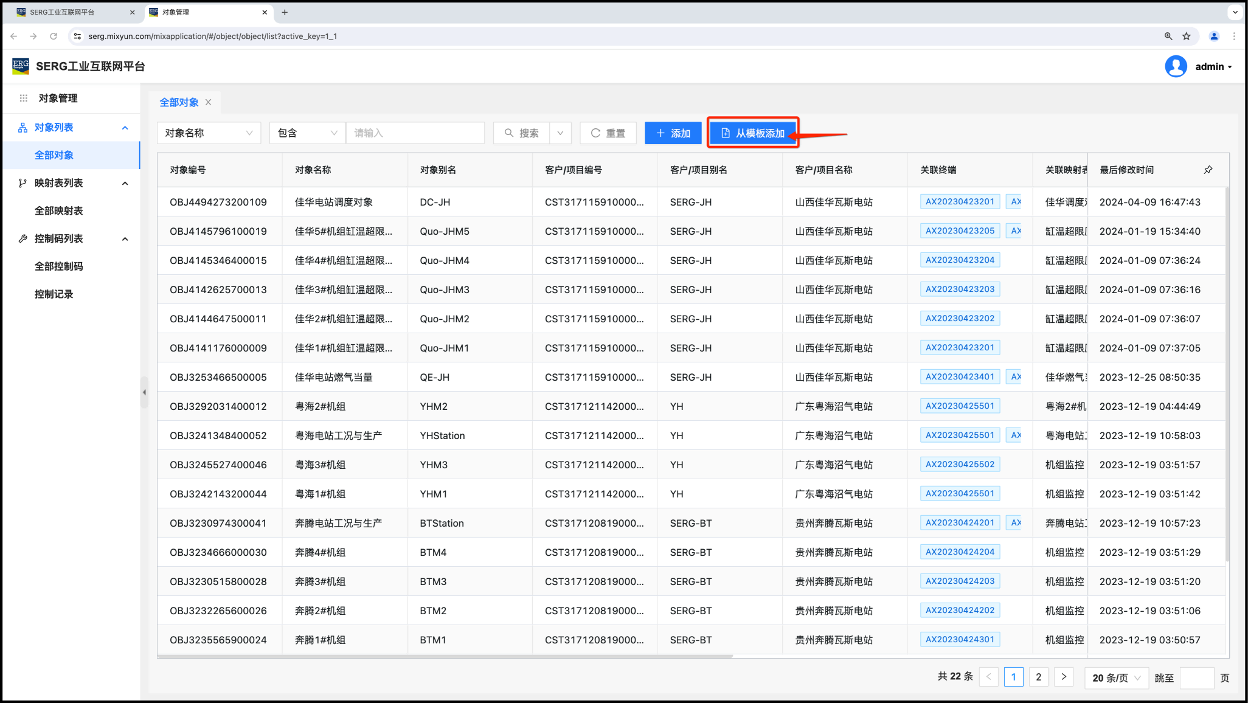Image resolution: width=1248 pixels, height=703 pixels.
Task: Open the 对象名称 field dropdown
Action: coord(209,133)
